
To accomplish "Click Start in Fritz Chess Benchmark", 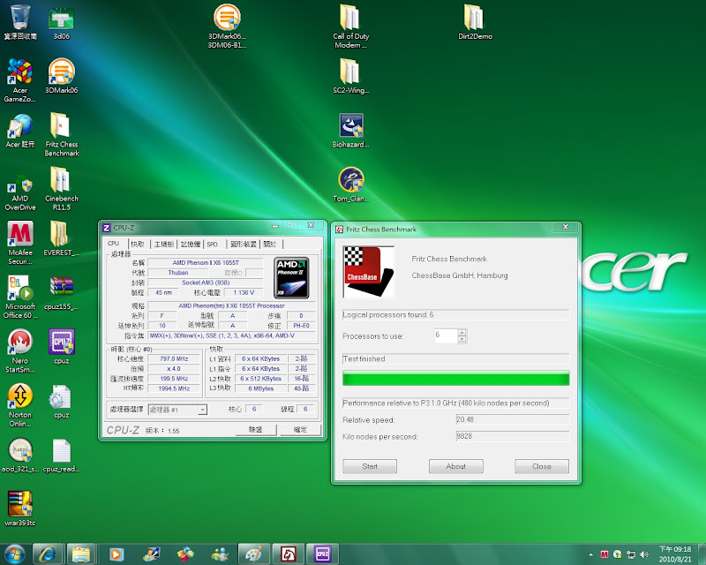I will click(x=370, y=466).
